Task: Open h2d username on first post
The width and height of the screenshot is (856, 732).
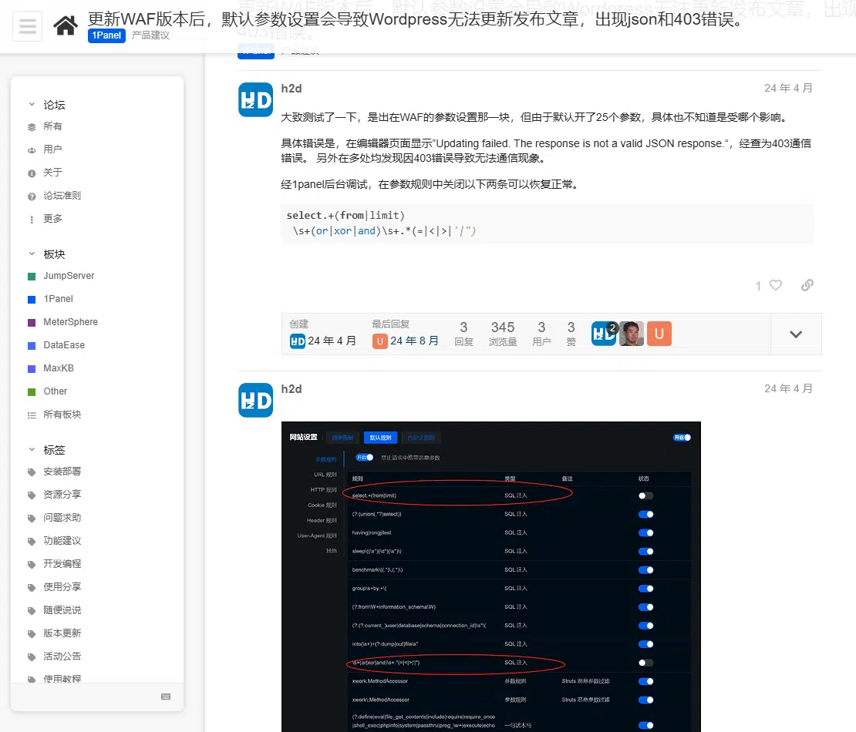Action: point(292,89)
